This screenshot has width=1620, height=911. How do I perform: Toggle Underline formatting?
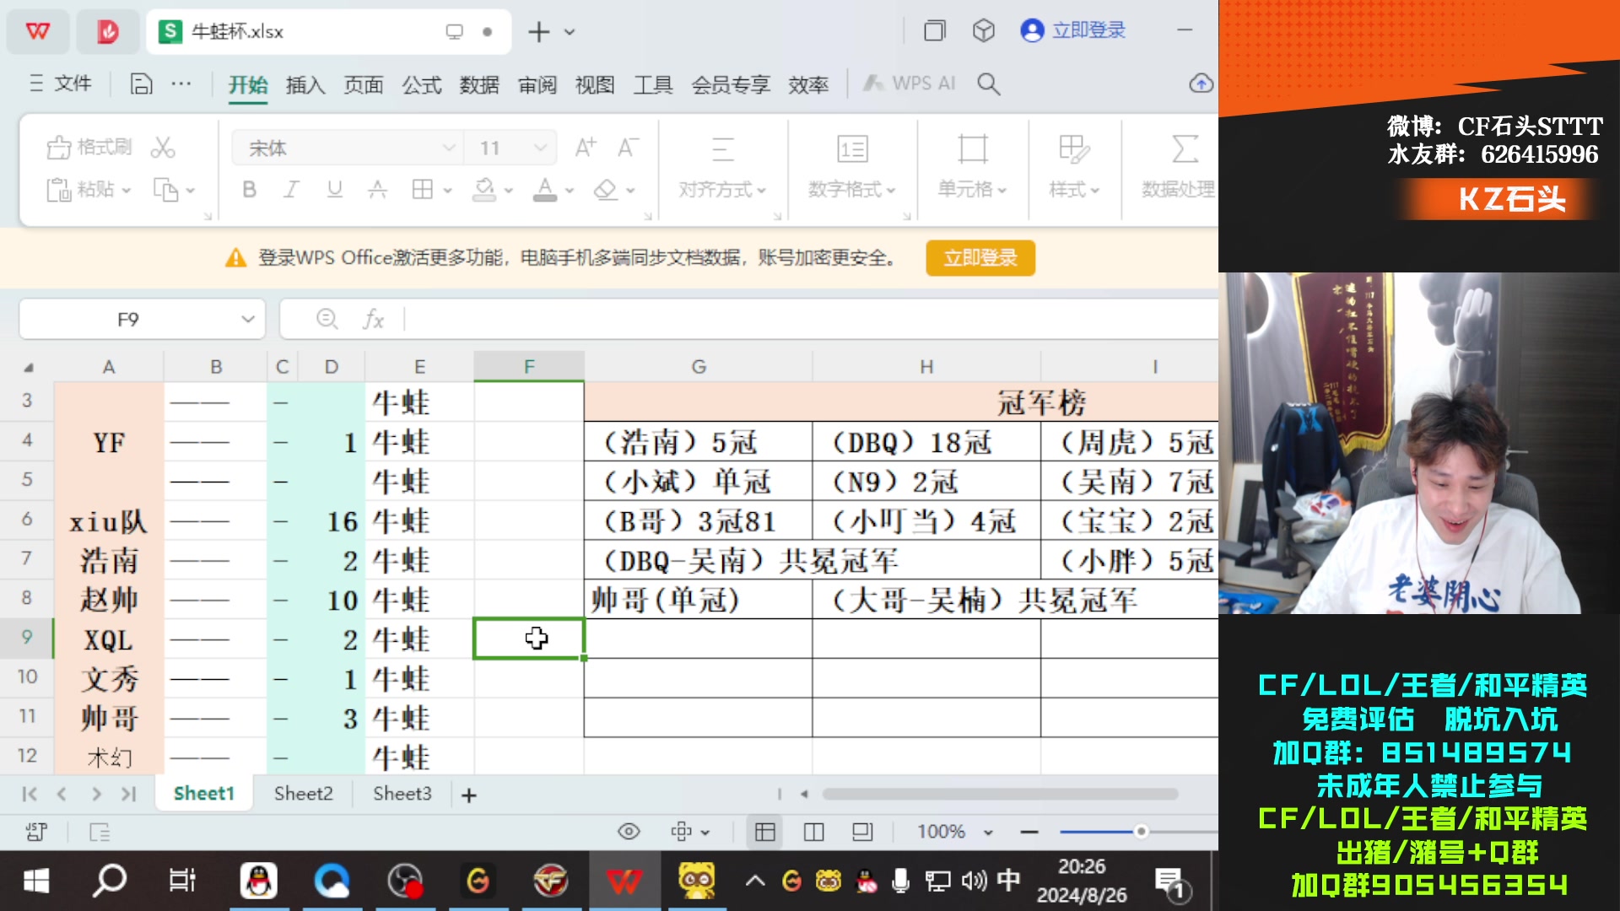(x=334, y=190)
